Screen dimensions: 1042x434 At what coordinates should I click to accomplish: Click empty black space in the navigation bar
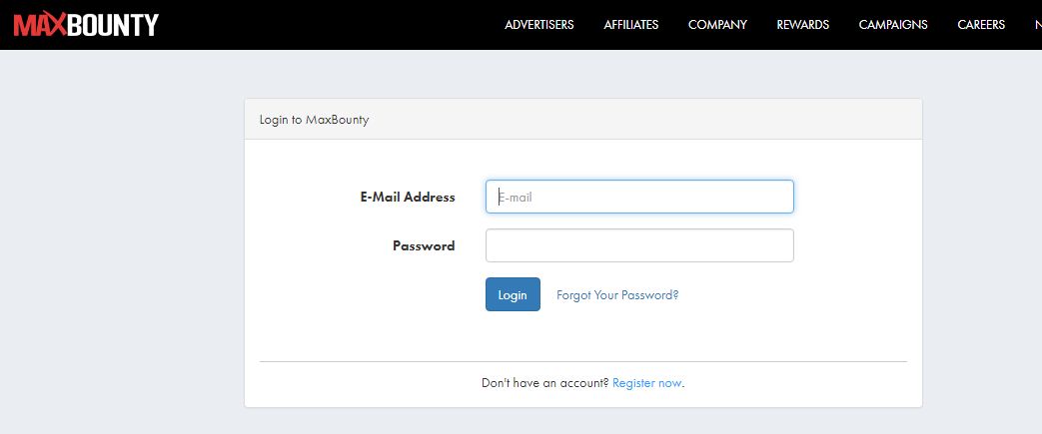point(330,25)
